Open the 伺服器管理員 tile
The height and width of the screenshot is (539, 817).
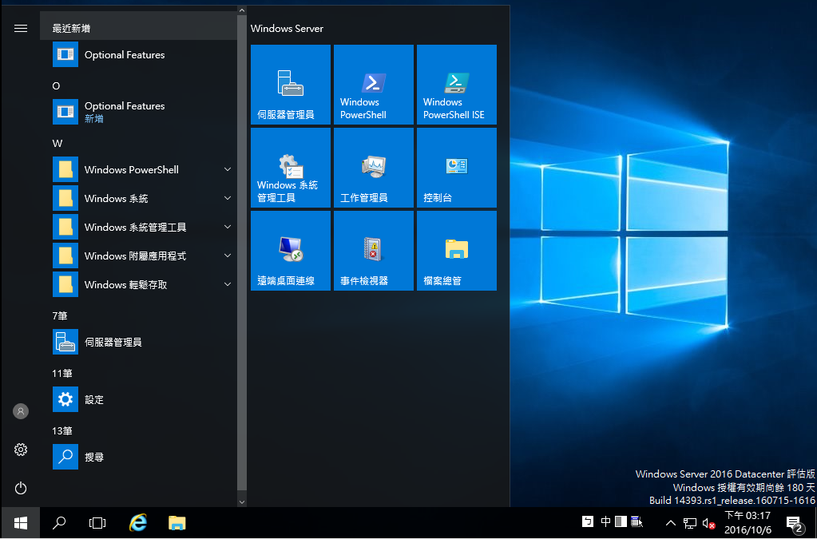point(290,85)
